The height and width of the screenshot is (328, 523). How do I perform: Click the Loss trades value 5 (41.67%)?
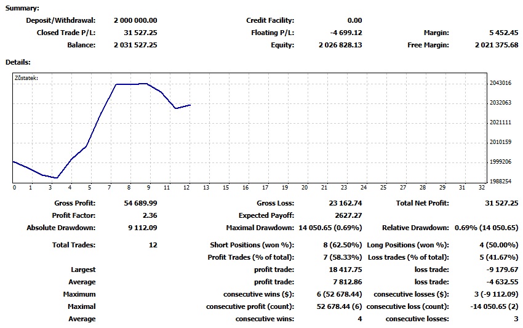pyautogui.click(x=499, y=258)
